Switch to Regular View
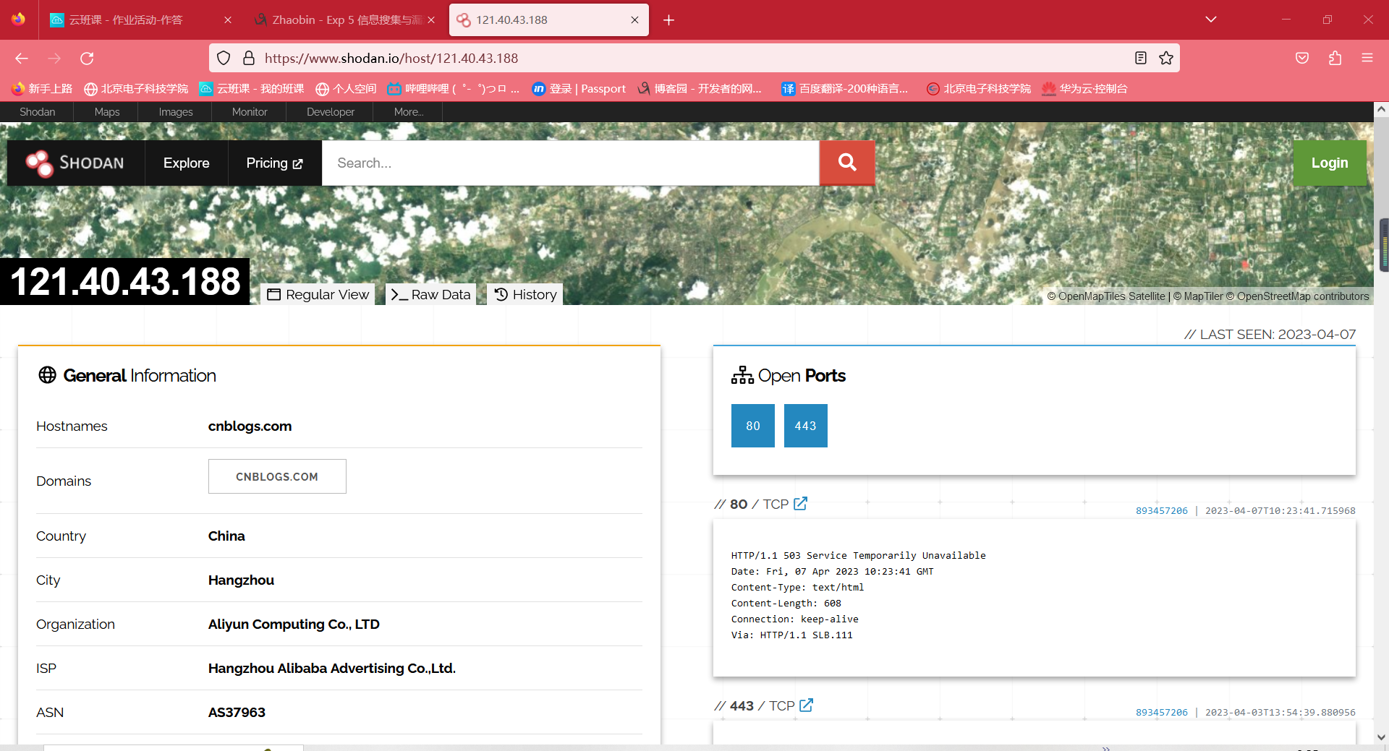Screen dimensions: 1389x751 tap(318, 294)
